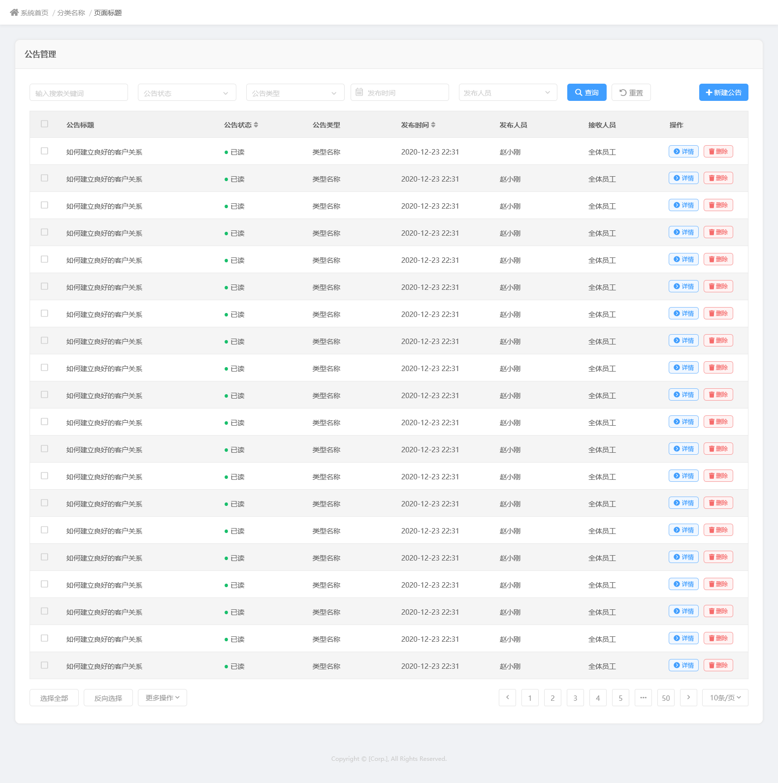
Task: Open 详情 for the first row
Action: click(683, 152)
